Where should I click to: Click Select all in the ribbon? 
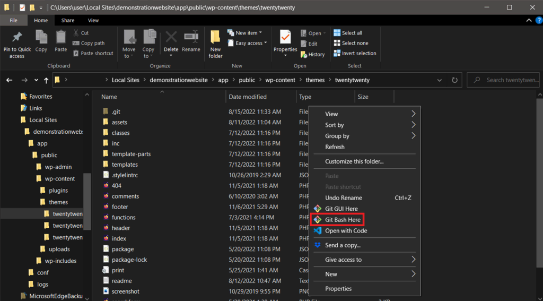pyautogui.click(x=352, y=33)
